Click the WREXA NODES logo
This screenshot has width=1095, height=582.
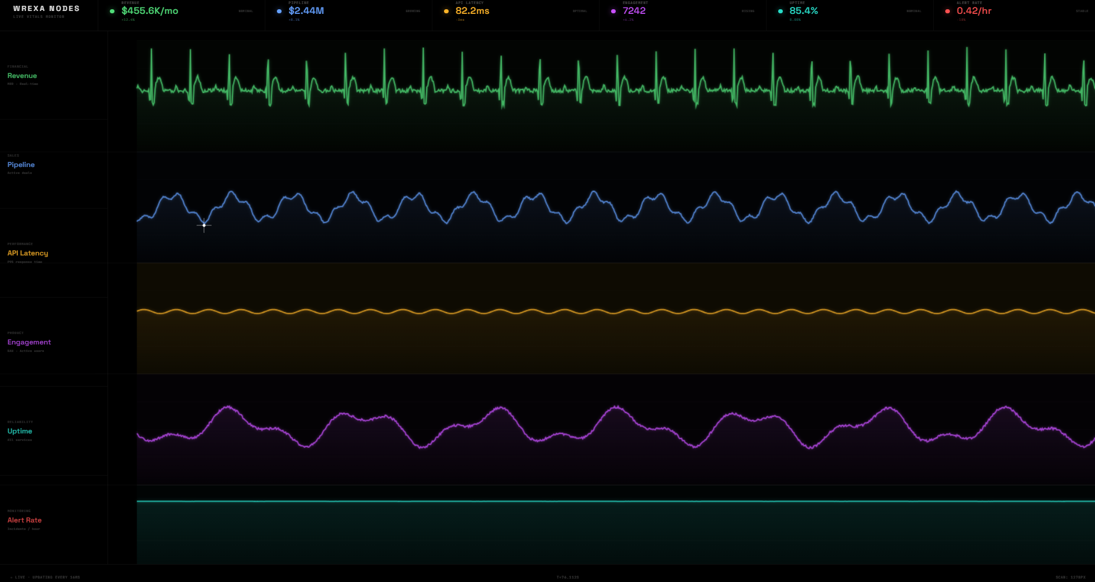[46, 9]
